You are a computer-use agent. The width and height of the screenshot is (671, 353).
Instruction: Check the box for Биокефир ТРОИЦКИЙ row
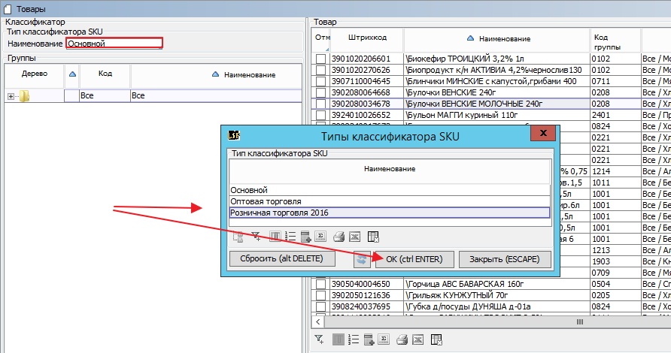click(321, 59)
